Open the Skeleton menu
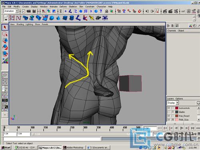 click(x=73, y=6)
